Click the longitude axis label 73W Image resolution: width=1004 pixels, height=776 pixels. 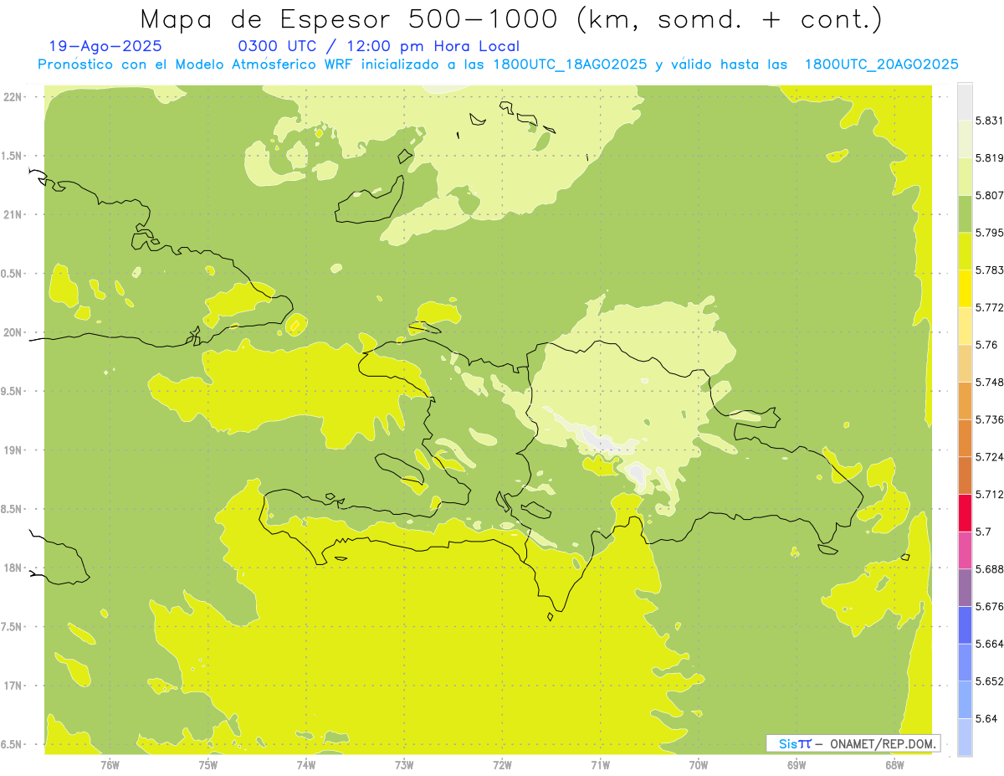404,764
